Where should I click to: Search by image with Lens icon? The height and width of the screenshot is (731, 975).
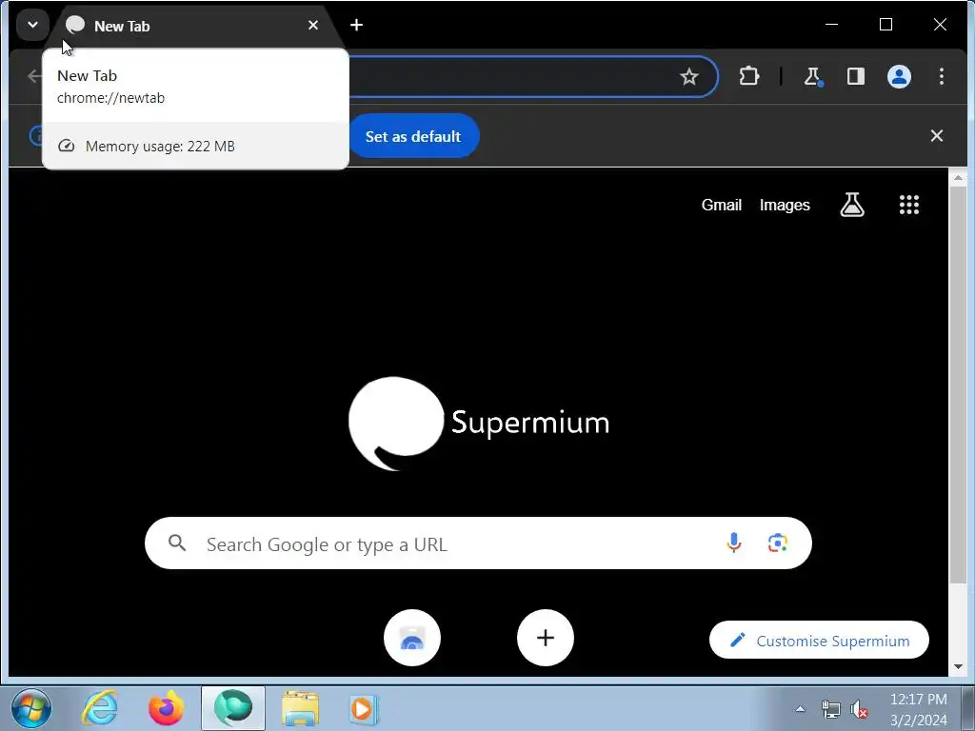[777, 543]
